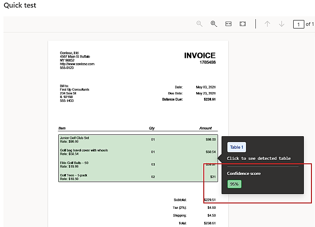Click the "Click to see detected table" text
Image resolution: width=315 pixels, height=227 pixels.
click(x=258, y=158)
